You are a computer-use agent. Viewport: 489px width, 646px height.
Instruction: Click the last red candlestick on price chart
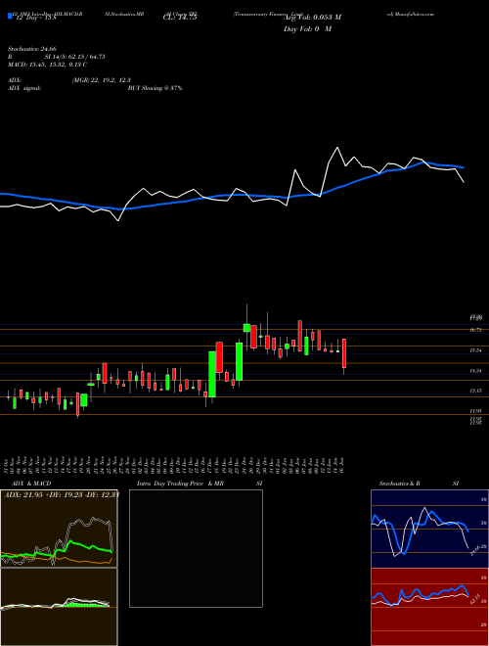click(x=344, y=353)
